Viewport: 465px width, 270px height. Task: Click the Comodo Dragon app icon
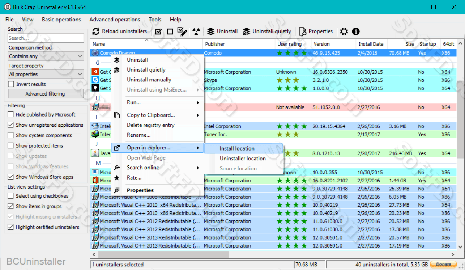tap(95, 53)
